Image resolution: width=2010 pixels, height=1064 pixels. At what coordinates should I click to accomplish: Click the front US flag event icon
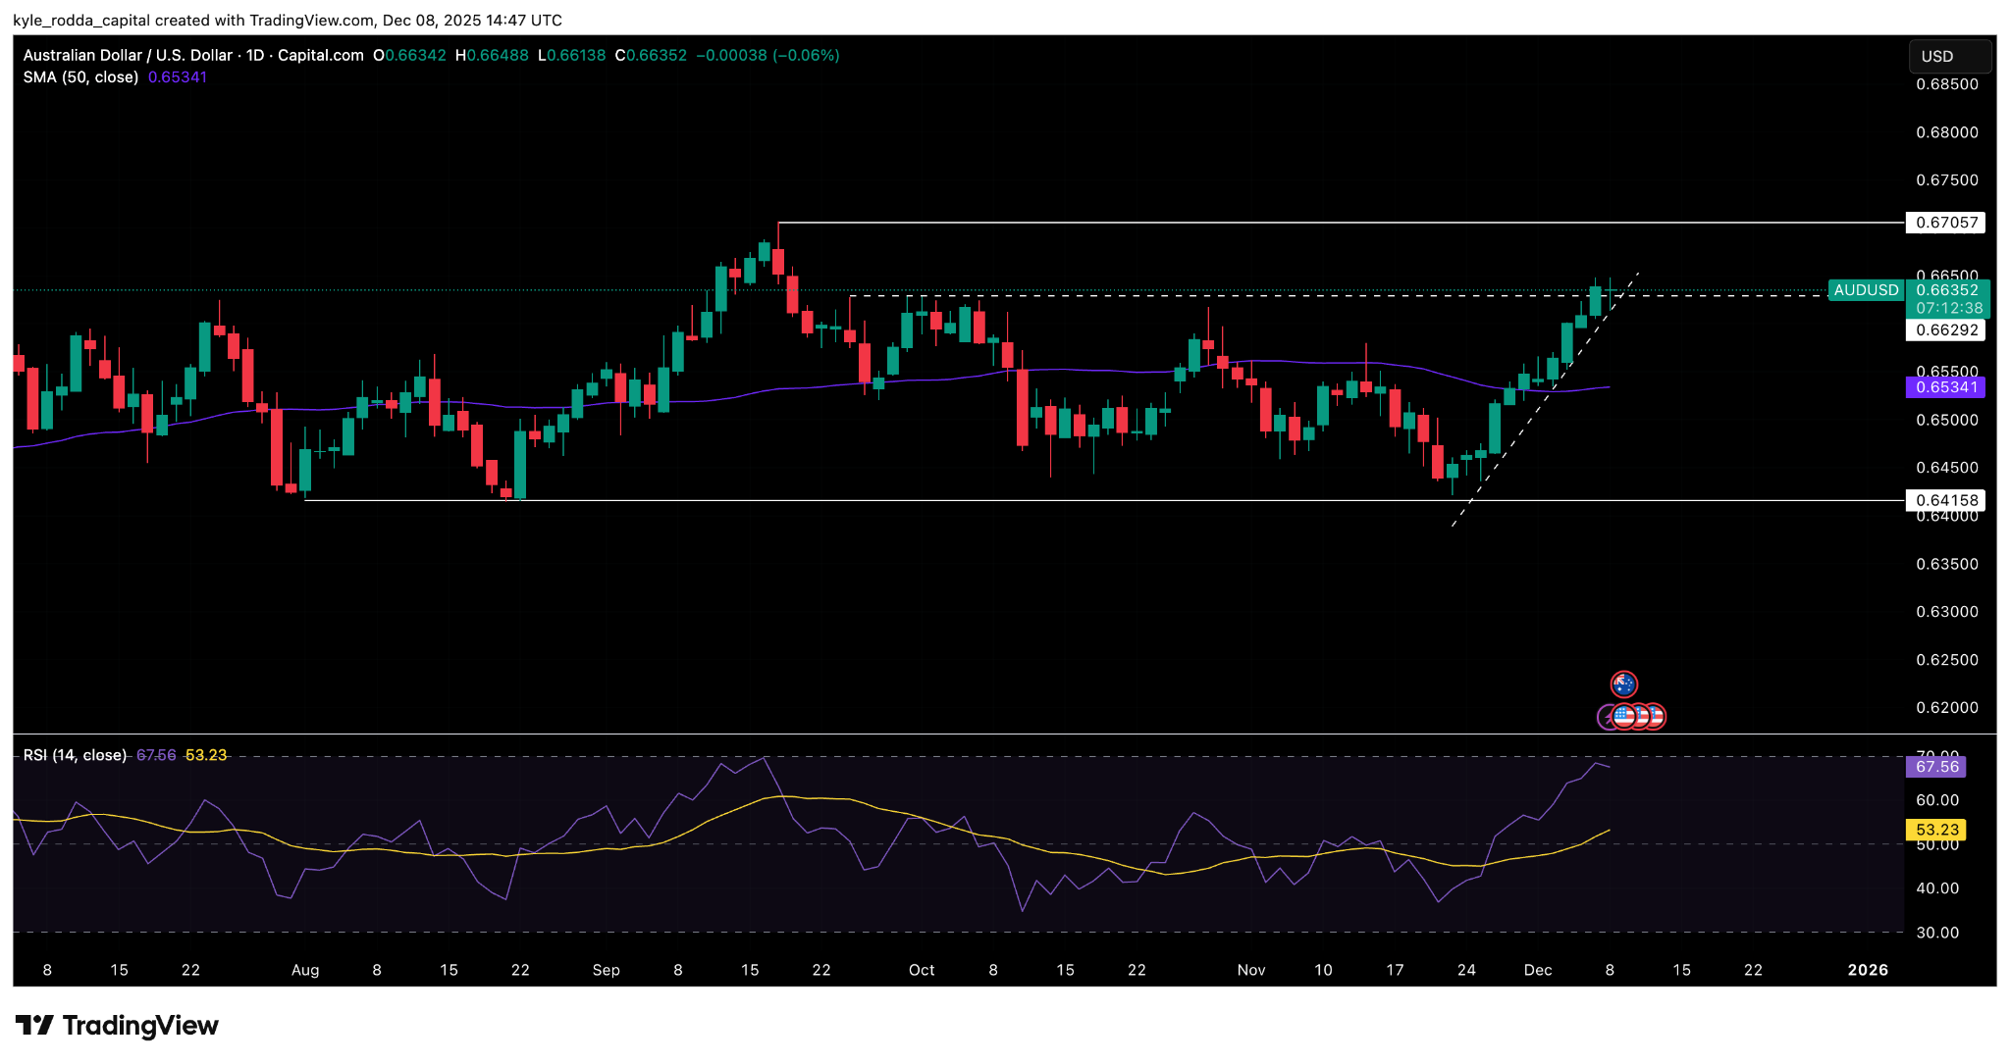tap(1623, 716)
